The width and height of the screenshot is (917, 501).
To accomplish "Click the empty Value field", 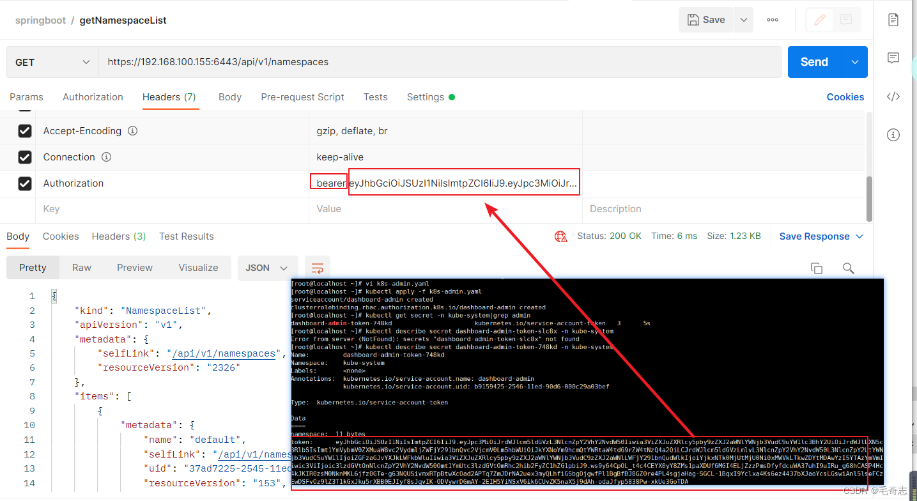I will point(445,210).
